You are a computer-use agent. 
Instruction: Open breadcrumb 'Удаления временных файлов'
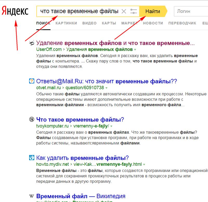pyautogui.click(x=100, y=49)
